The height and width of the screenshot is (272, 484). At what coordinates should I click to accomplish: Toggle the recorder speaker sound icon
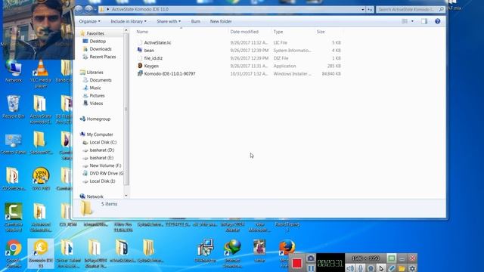point(350,268)
